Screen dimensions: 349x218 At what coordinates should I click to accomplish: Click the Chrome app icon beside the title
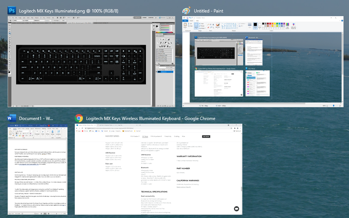(x=79, y=118)
